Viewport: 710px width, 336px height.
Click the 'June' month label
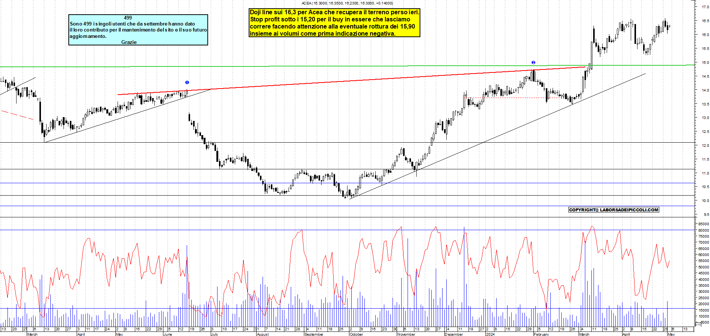168,334
